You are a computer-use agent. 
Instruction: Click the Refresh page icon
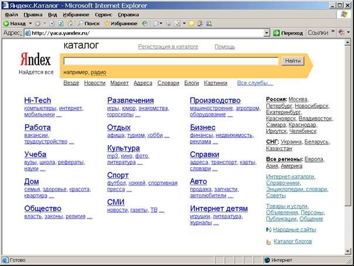[61, 23]
